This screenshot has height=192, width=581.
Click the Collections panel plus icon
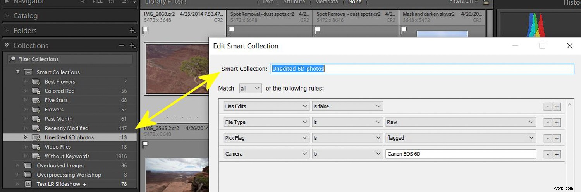point(132,46)
